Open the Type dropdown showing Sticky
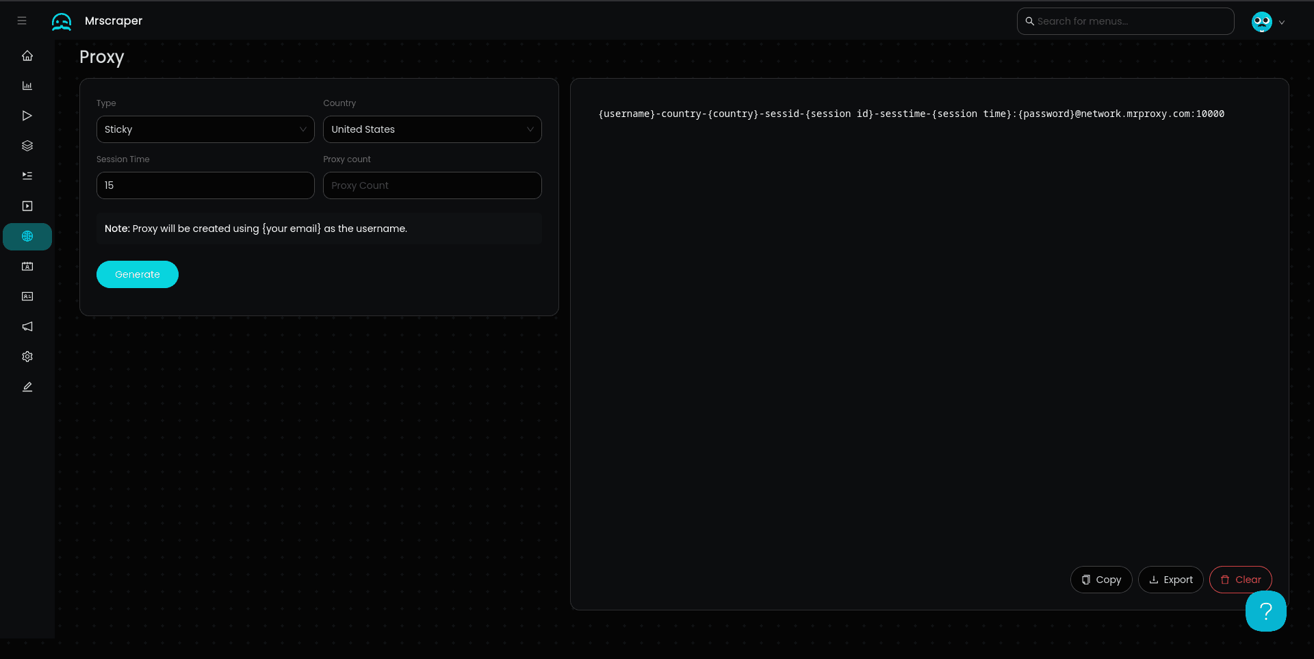 tap(205, 129)
